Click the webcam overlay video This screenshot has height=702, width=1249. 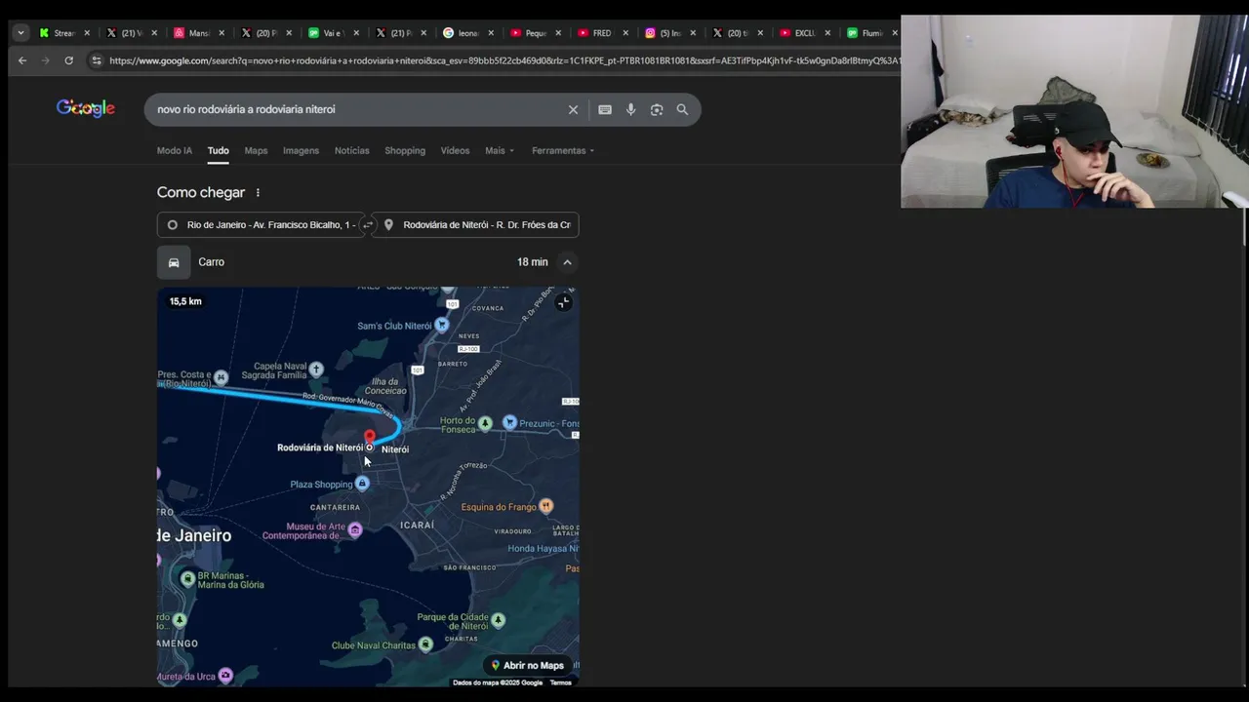click(1074, 111)
